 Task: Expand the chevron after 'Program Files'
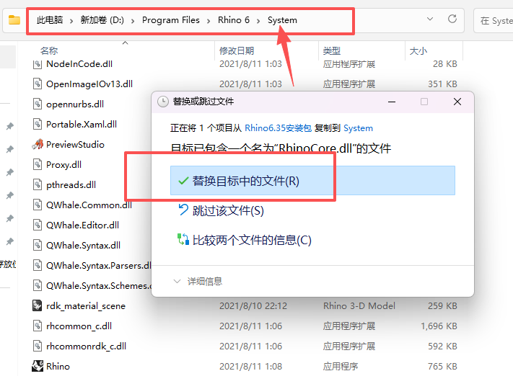(209, 21)
